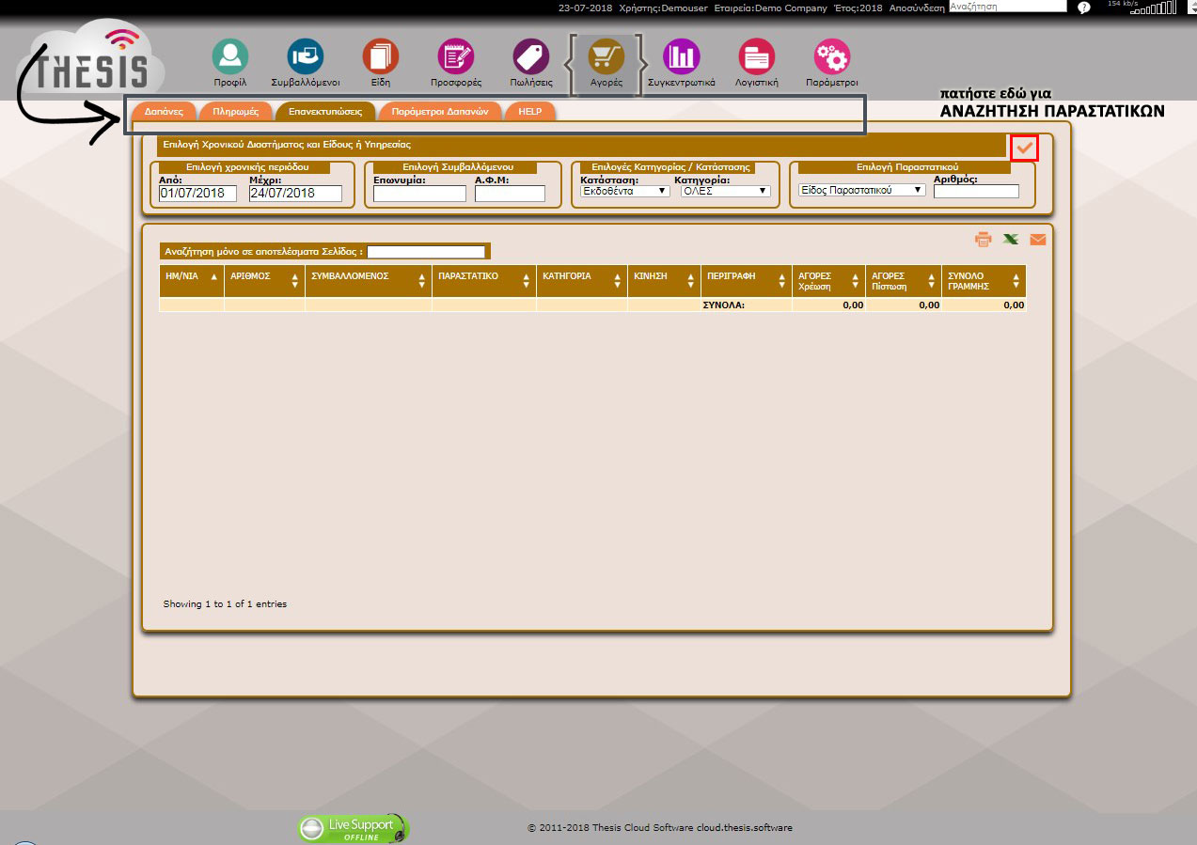The image size is (1197, 845).
Task: Open the Προσφορές offers icon
Action: coord(456,57)
